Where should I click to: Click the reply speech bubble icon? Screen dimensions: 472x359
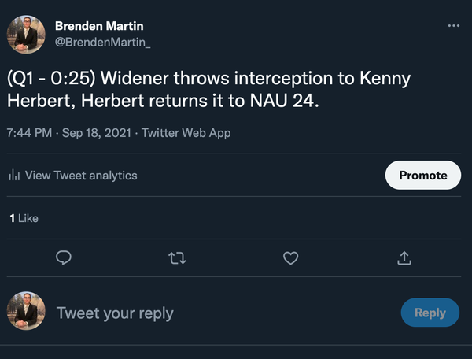pos(65,257)
